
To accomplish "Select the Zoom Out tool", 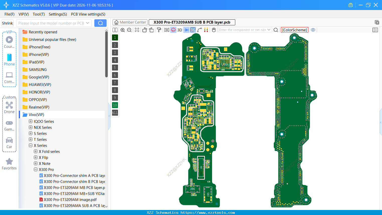I will coord(129,30).
